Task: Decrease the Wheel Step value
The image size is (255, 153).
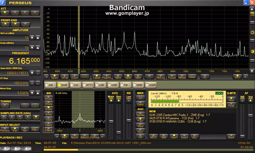Action: pos(32,93)
